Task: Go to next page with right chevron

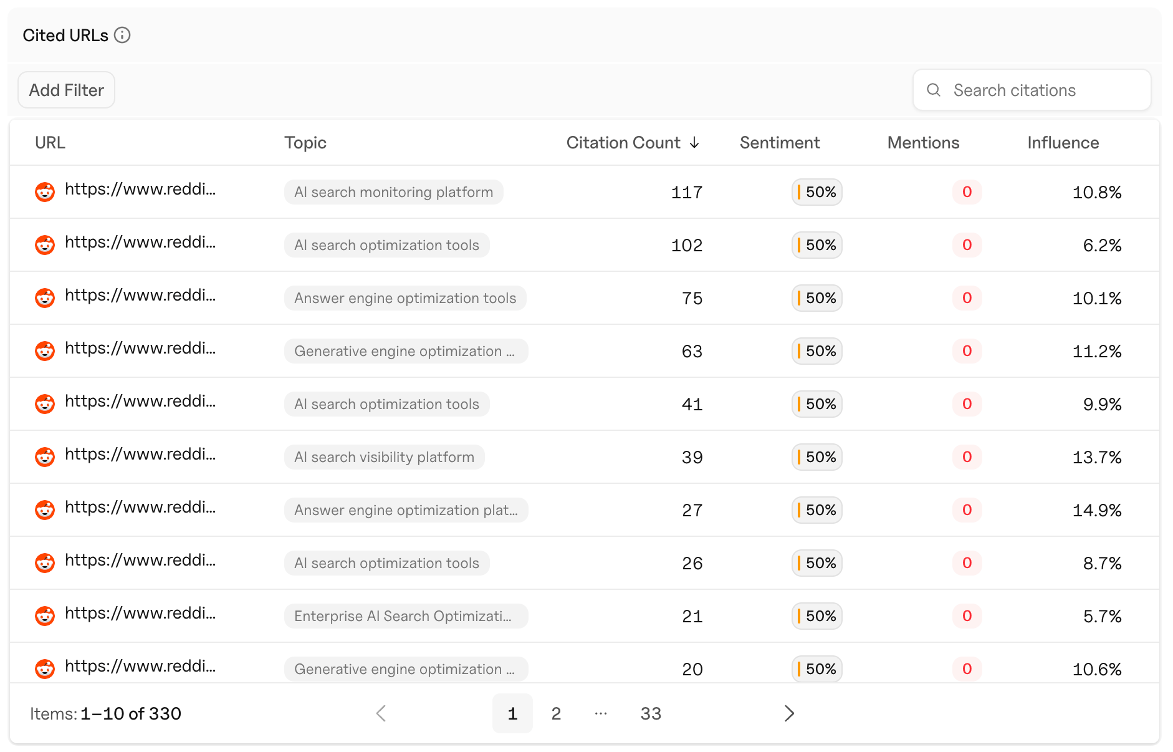Action: pos(789,713)
